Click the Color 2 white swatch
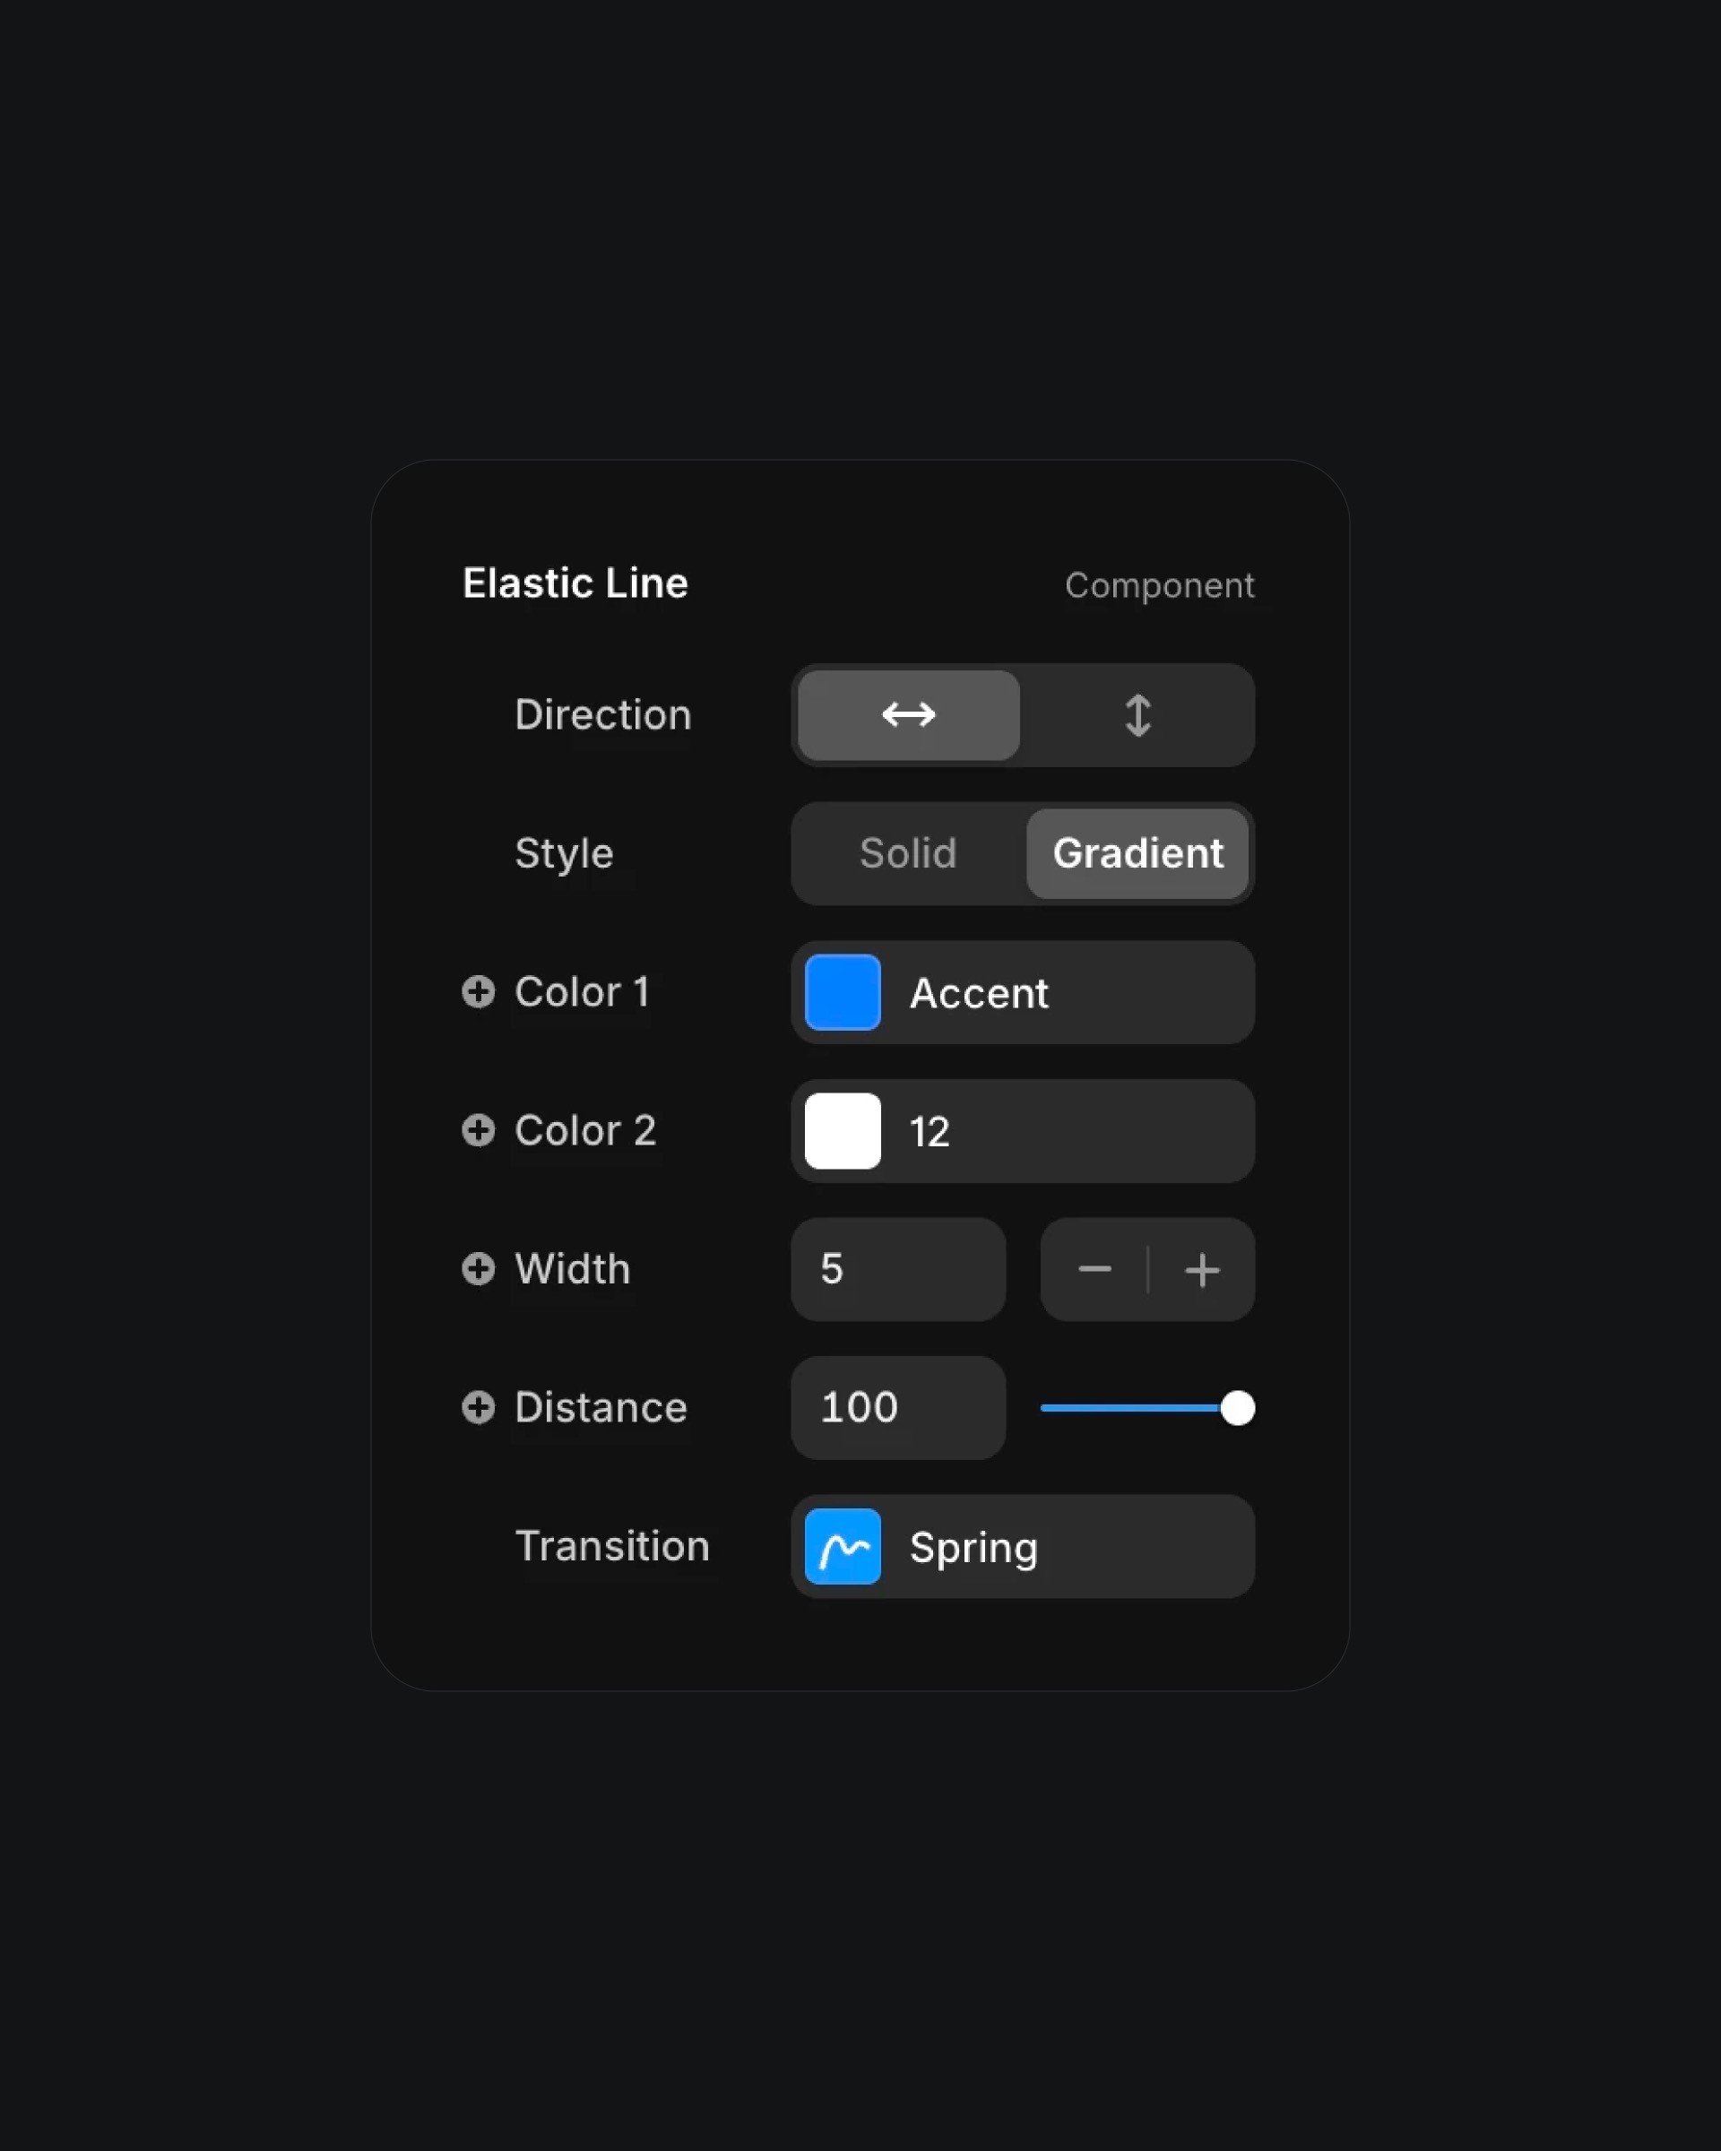Screen dimensions: 1721x2151 pyautogui.click(x=841, y=1129)
